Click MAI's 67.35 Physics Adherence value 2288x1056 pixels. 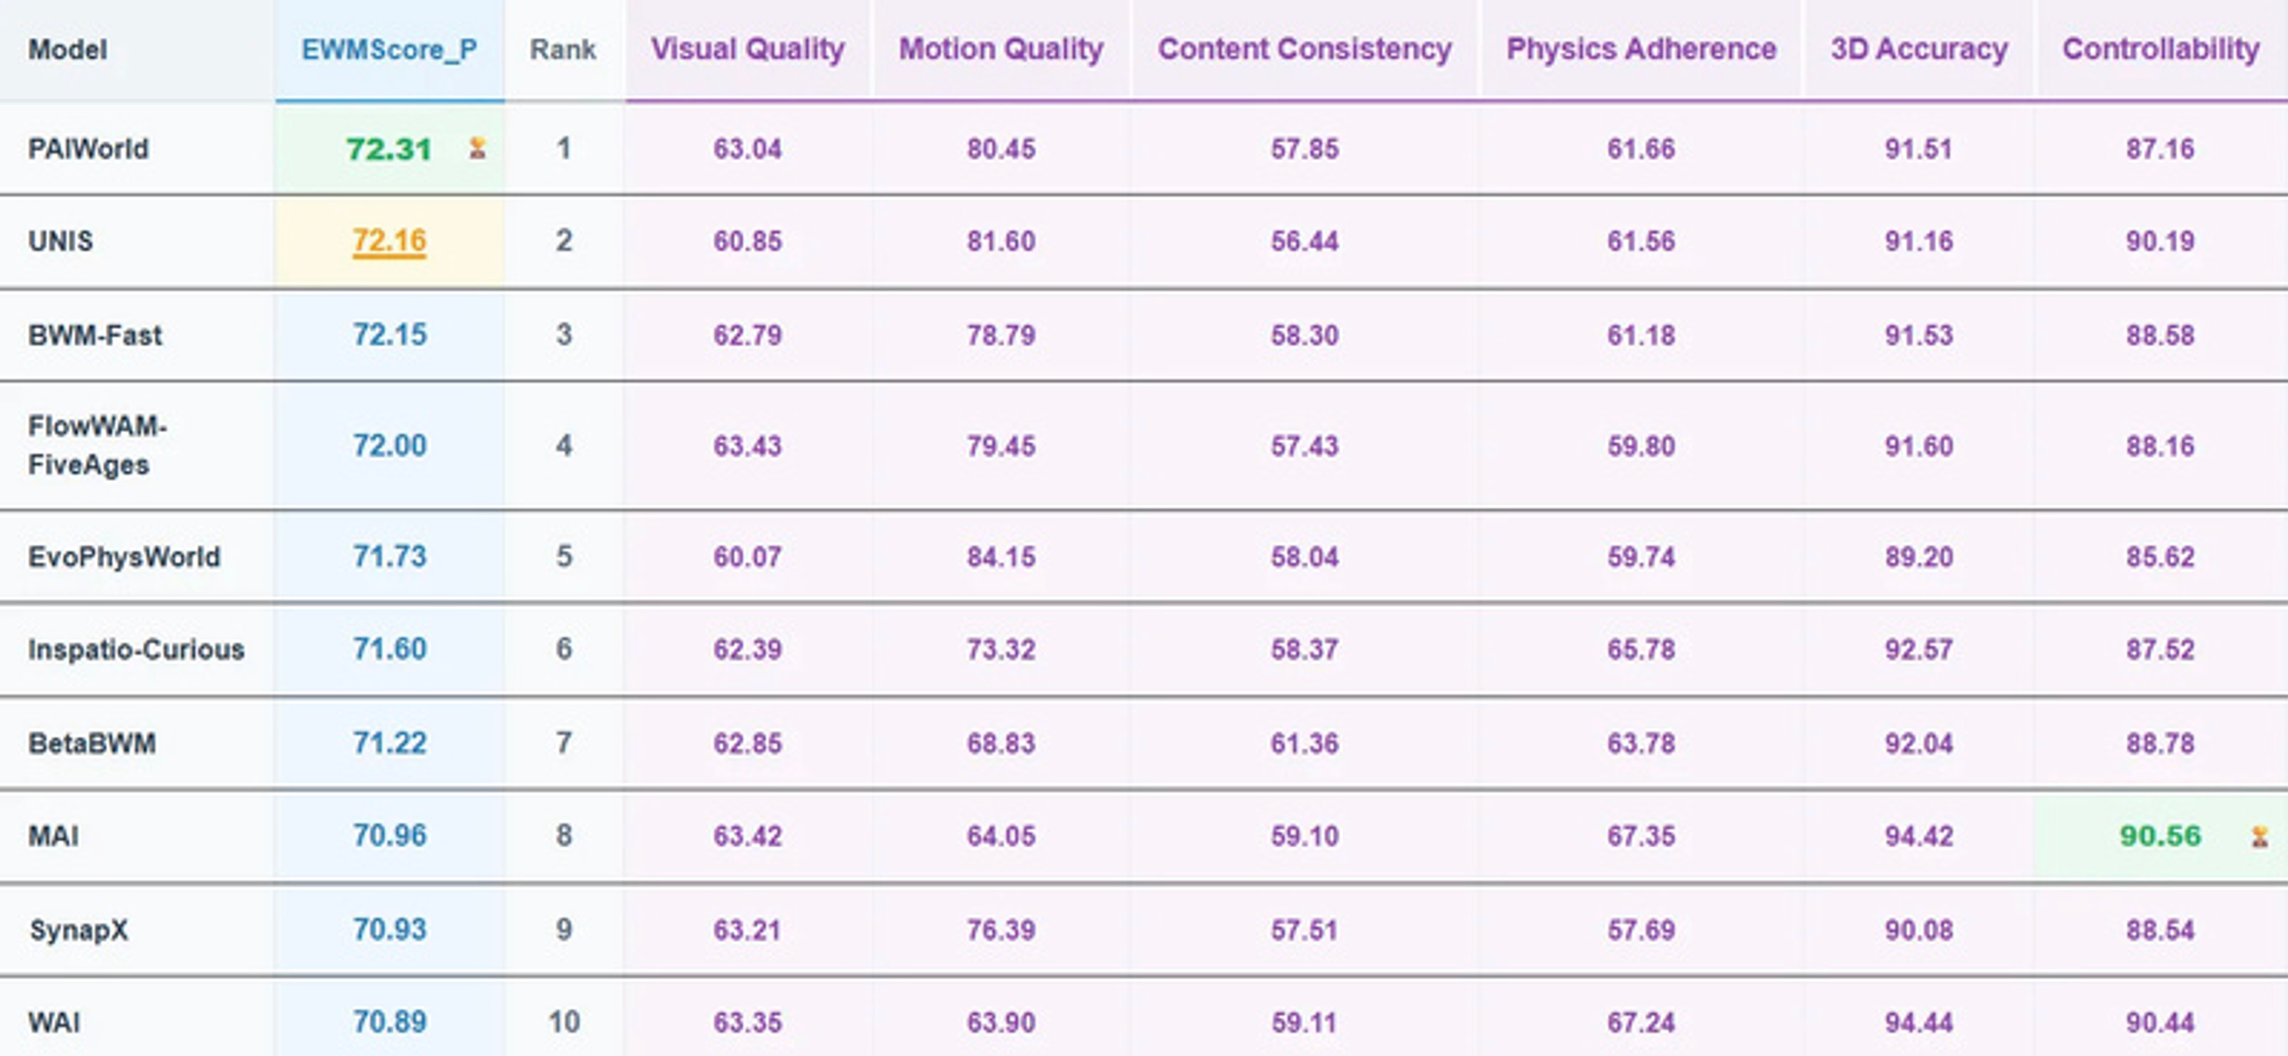pos(1640,836)
